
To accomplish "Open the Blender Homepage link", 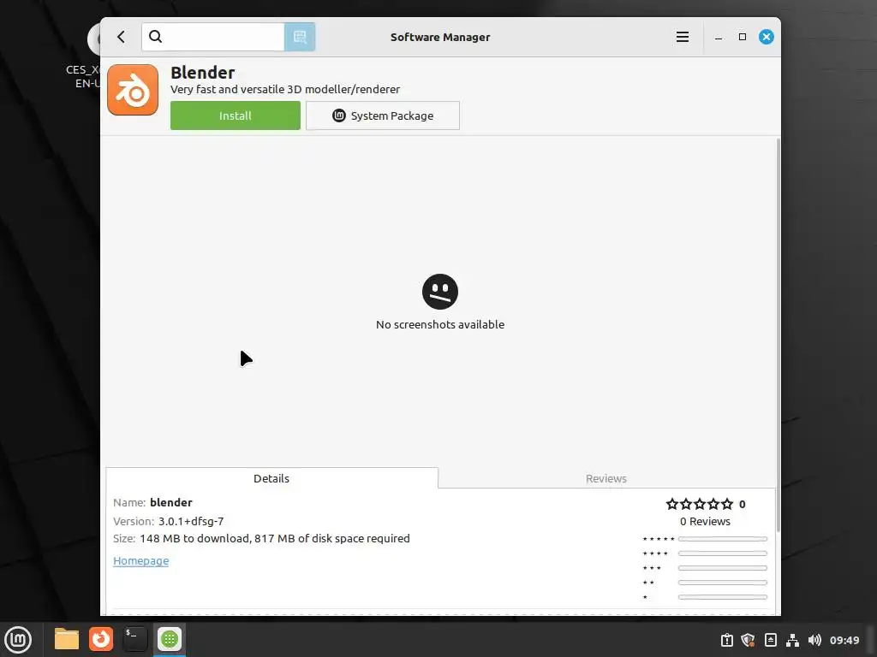I will (141, 561).
